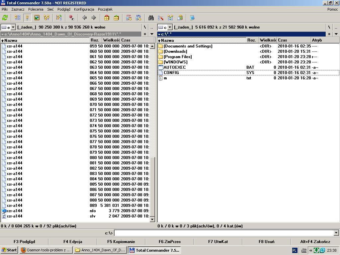Screen dimensions: 340x255
Task: Go forward with the right arrow icon
Action: click(94, 18)
